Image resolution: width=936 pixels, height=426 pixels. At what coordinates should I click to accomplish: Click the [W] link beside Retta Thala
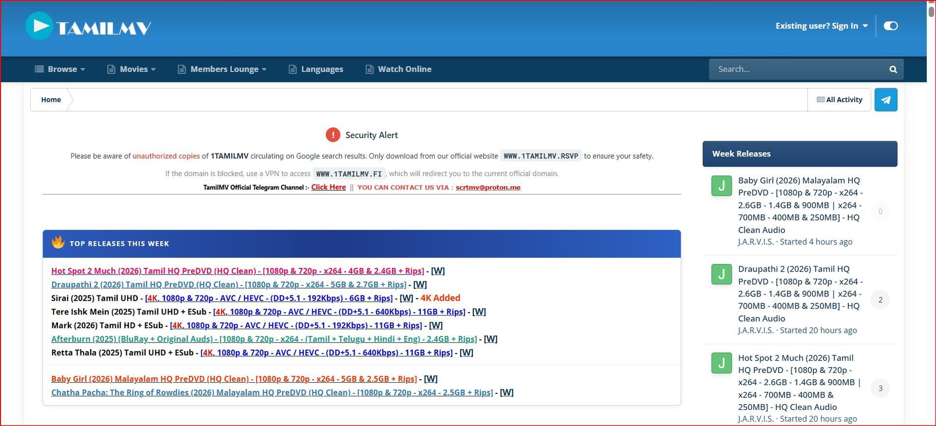[x=467, y=352]
